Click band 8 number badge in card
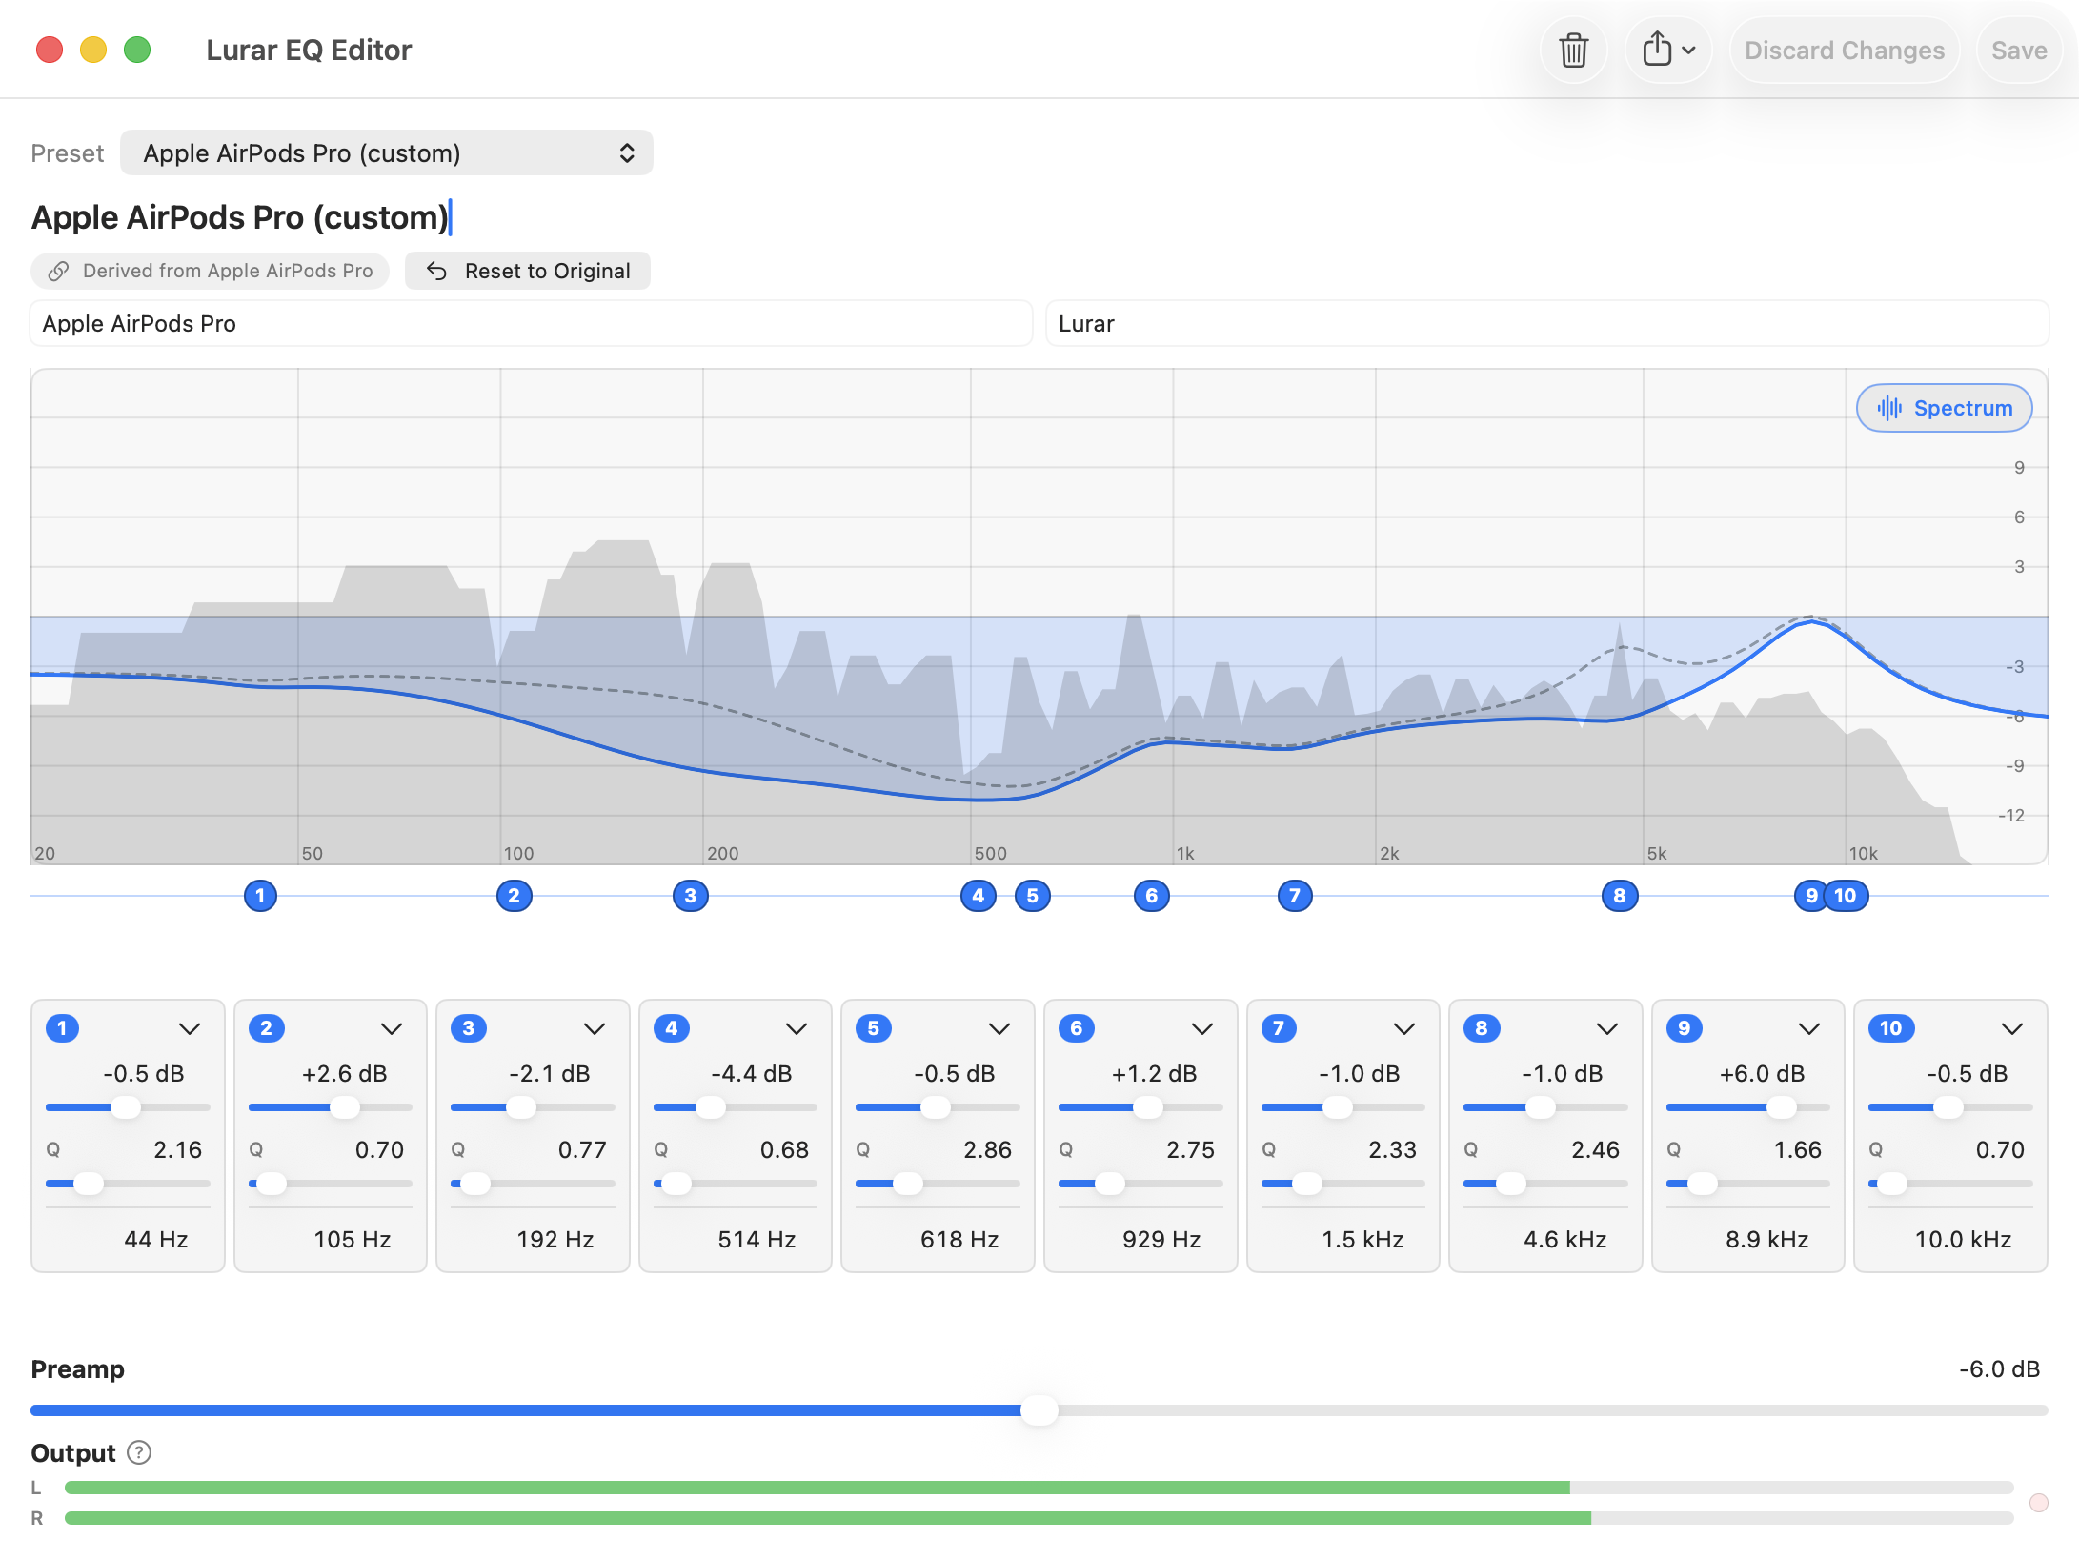 (1481, 1028)
